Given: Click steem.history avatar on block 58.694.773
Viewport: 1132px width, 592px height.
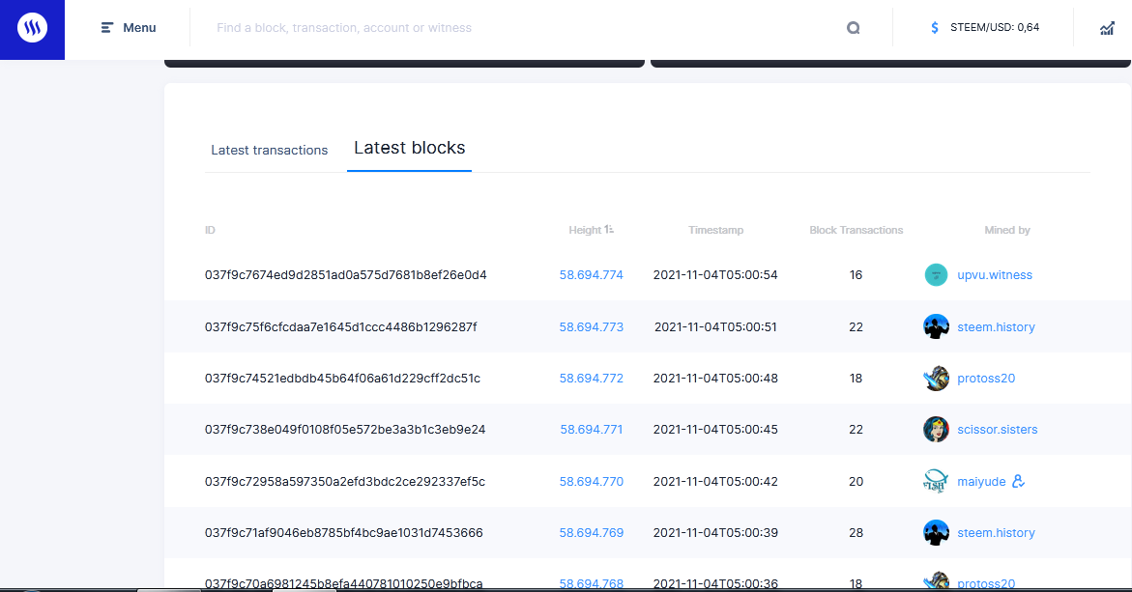Looking at the screenshot, I should click(x=936, y=326).
